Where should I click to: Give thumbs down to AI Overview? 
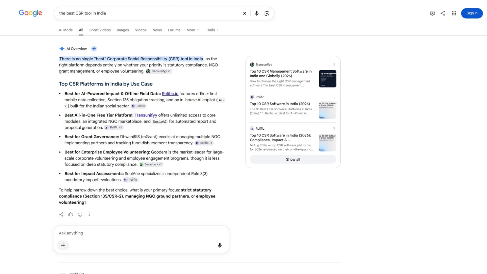(x=80, y=214)
